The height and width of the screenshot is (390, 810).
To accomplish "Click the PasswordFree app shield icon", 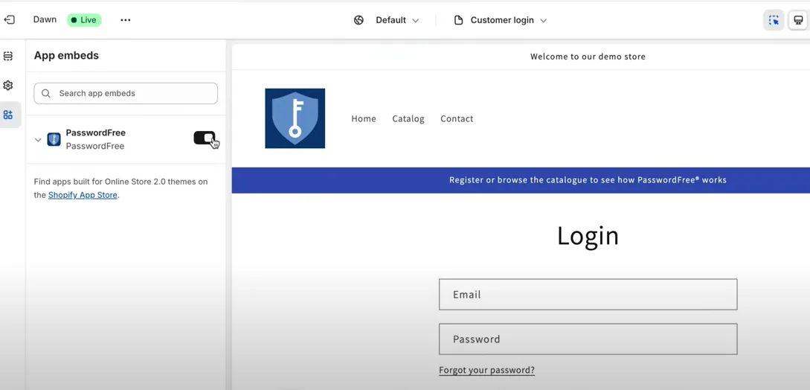I will (x=54, y=139).
